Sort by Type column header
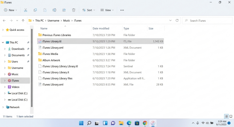The width and height of the screenshot is (234, 127). [126, 28]
